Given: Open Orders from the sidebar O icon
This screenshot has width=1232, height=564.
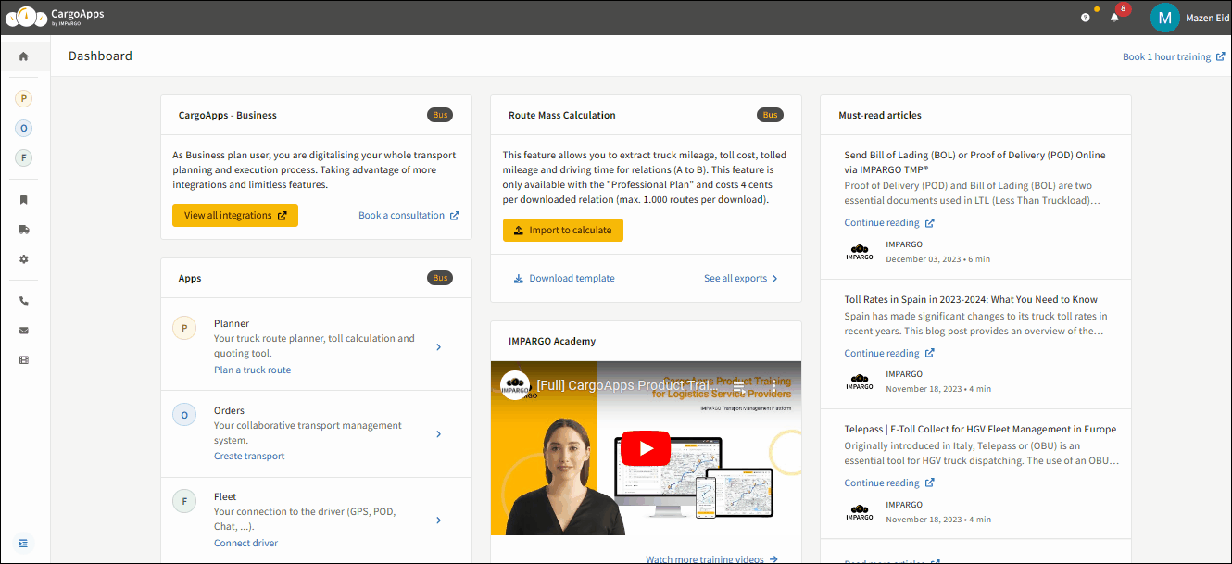Looking at the screenshot, I should pyautogui.click(x=24, y=129).
